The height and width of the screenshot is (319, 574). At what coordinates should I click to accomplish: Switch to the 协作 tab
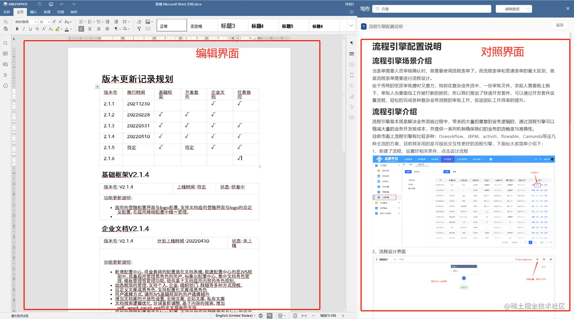[x=74, y=12]
